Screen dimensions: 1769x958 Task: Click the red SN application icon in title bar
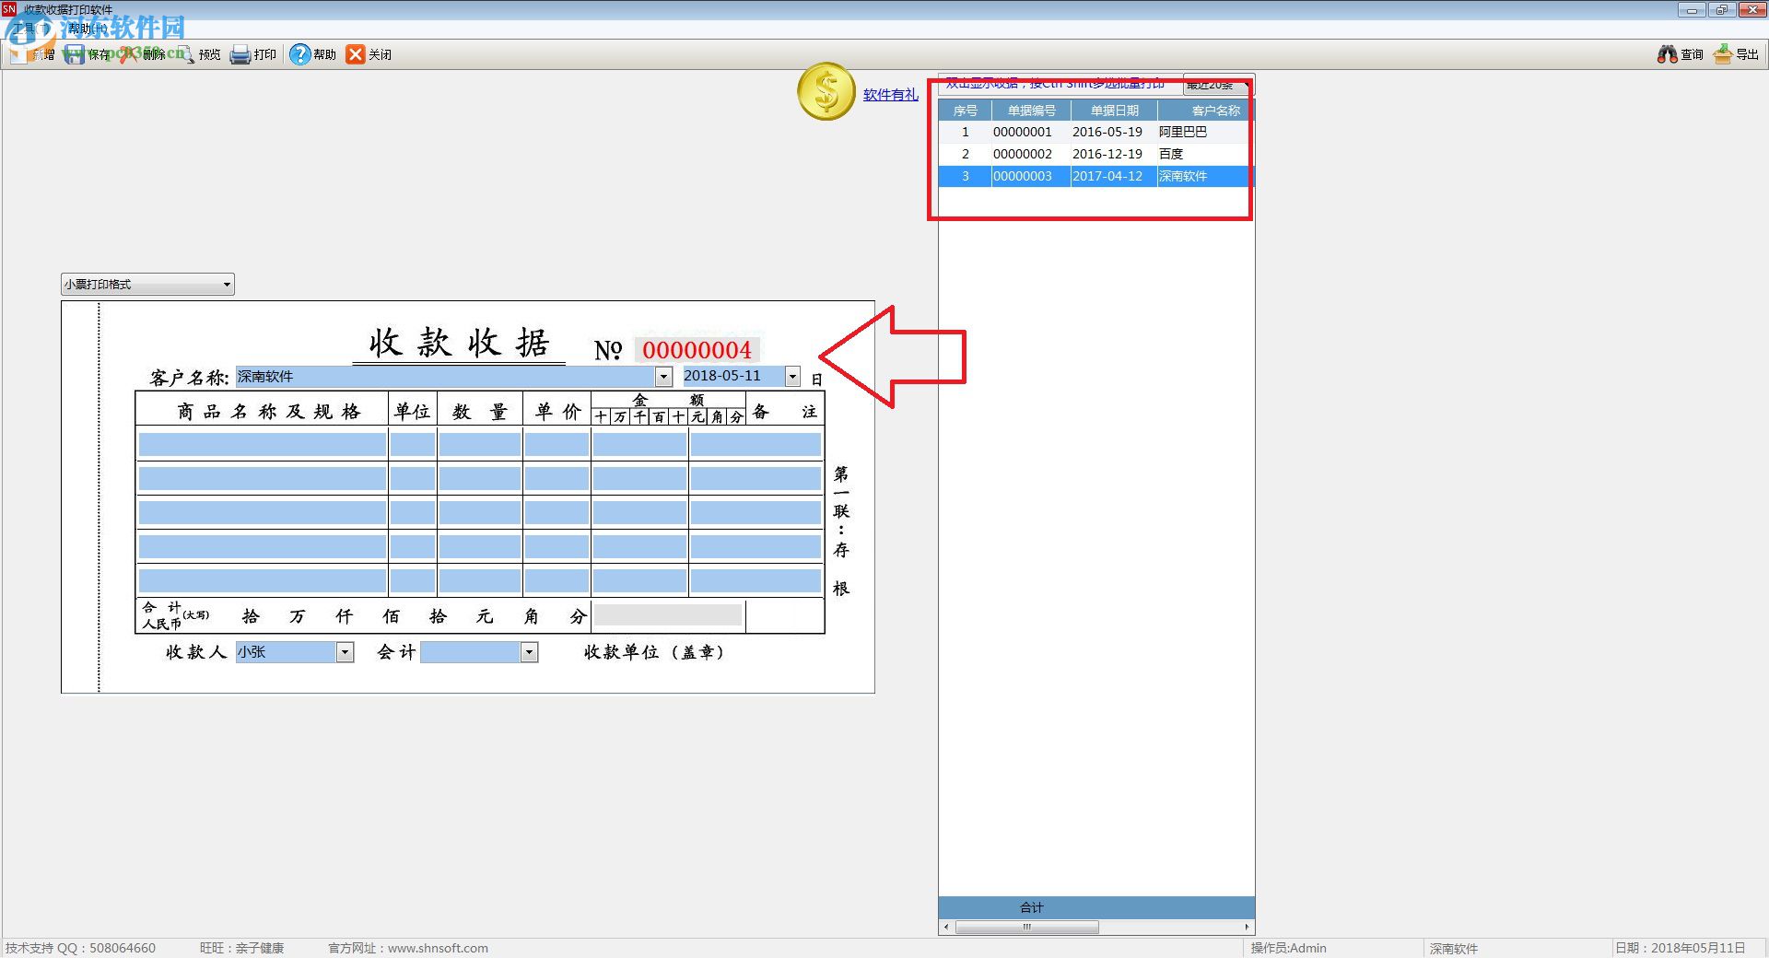(9, 9)
